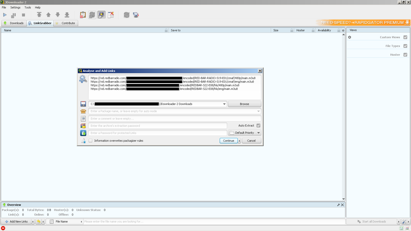Screen dimensions: 411x231
Task: Click the update globe icon
Action: (x=136, y=15)
